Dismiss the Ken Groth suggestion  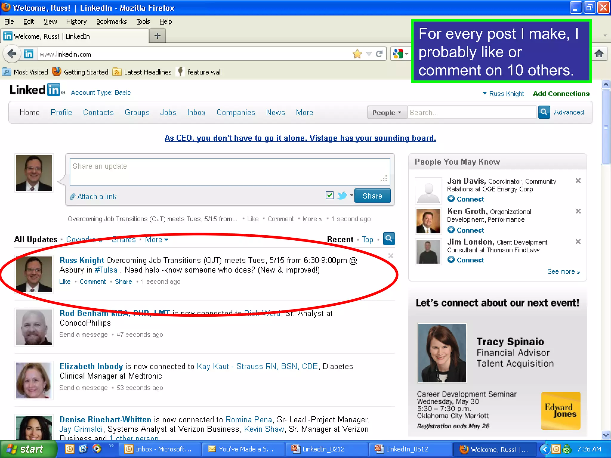coord(578,211)
